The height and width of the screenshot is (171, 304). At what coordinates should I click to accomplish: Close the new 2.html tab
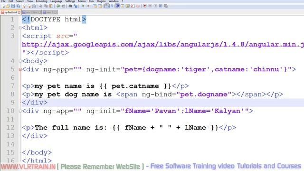click(x=39, y=12)
